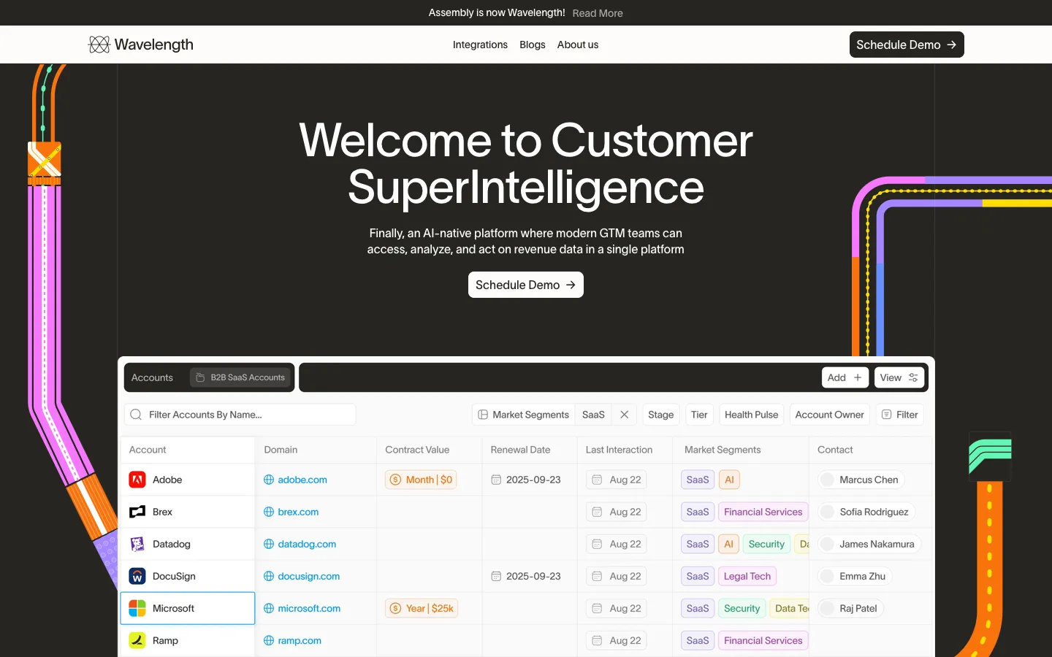Select the Microsoft account cell
This screenshot has width=1052, height=657.
(x=188, y=608)
